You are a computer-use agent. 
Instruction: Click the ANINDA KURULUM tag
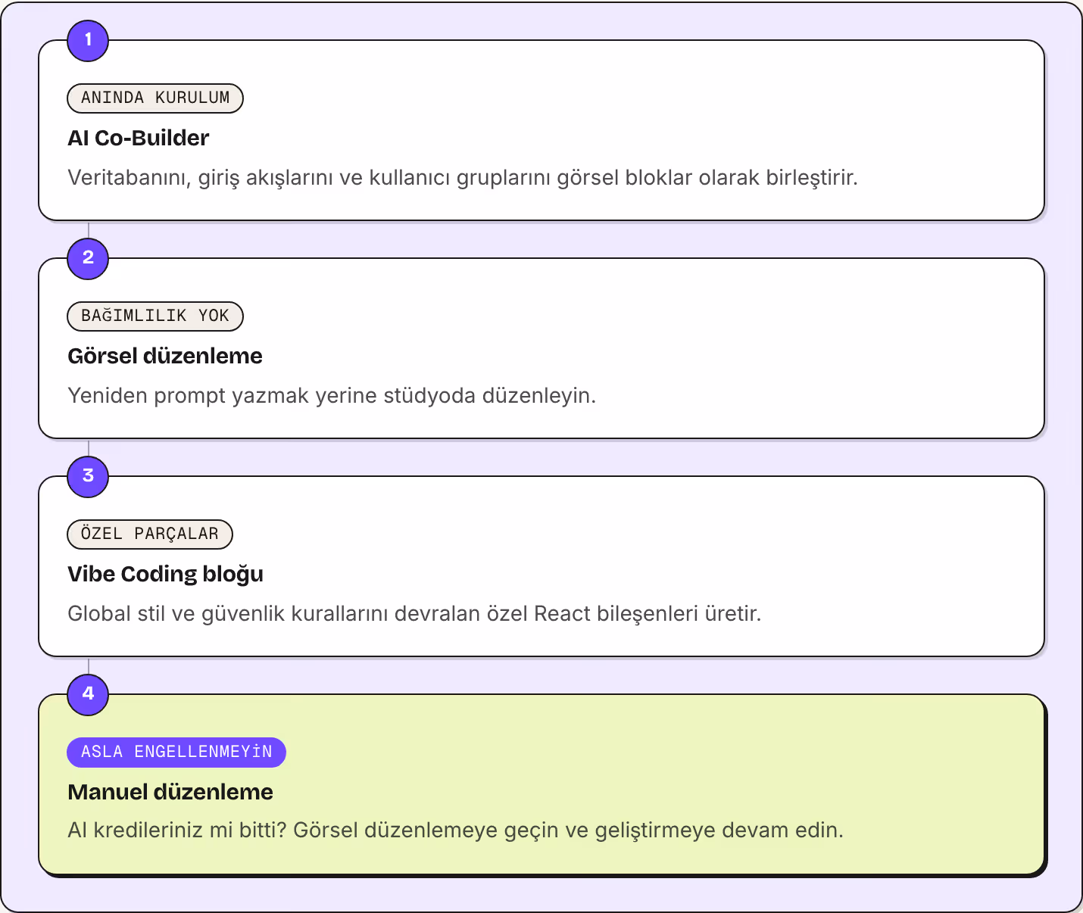tap(155, 98)
